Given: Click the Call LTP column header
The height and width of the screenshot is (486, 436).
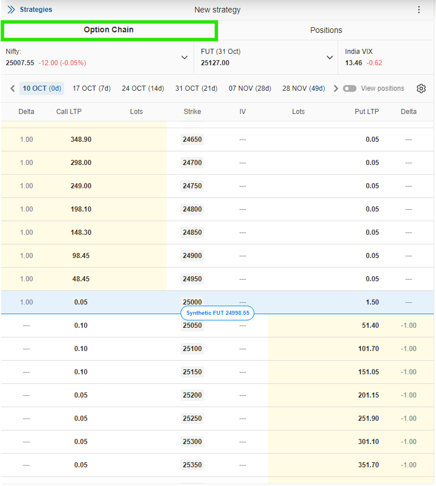Looking at the screenshot, I should 69,112.
